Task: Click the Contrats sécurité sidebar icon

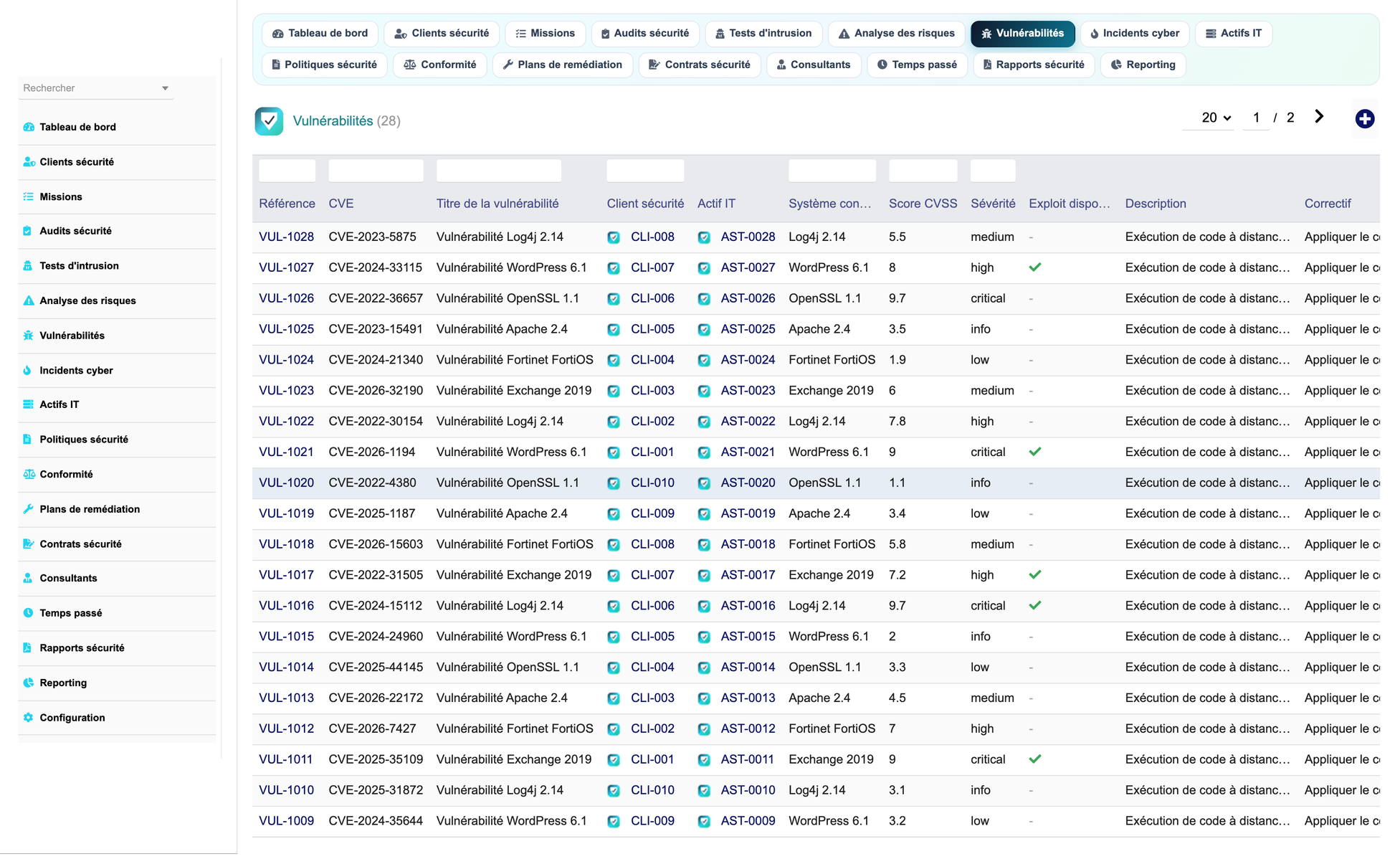Action: click(29, 544)
